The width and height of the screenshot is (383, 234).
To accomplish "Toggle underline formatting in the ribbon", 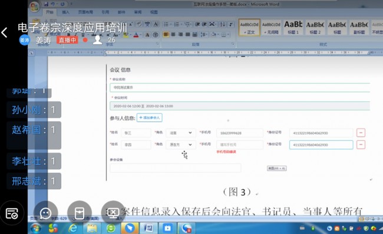I will click(83, 35).
